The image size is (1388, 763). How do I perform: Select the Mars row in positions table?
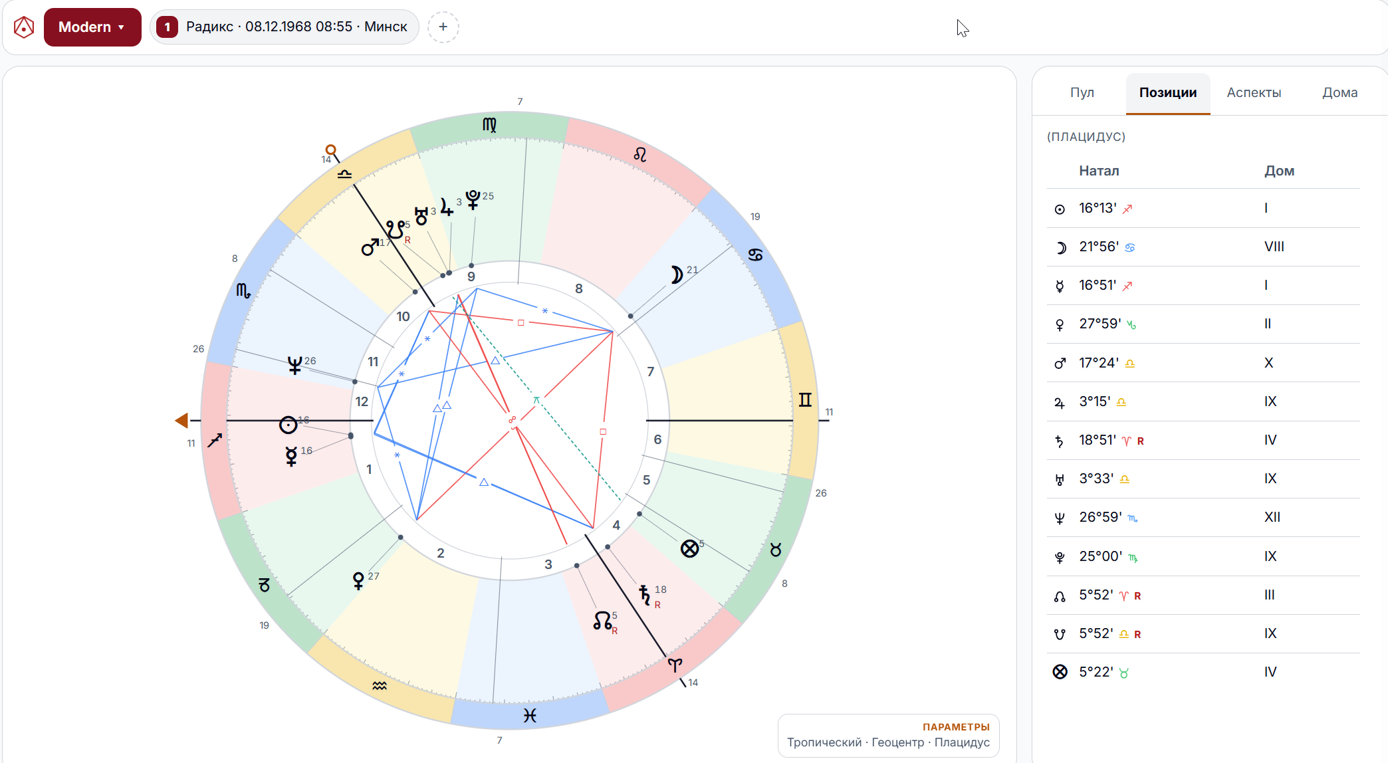(x=1203, y=363)
